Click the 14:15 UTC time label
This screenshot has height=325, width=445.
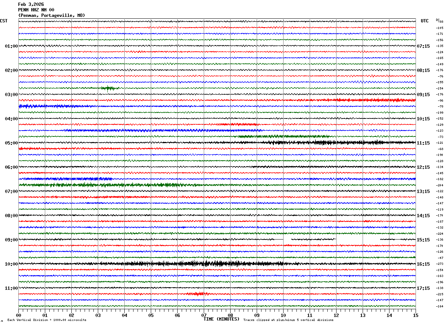click(x=423, y=216)
